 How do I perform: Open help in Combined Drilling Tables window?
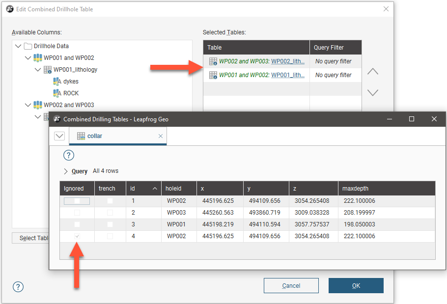tap(69, 155)
